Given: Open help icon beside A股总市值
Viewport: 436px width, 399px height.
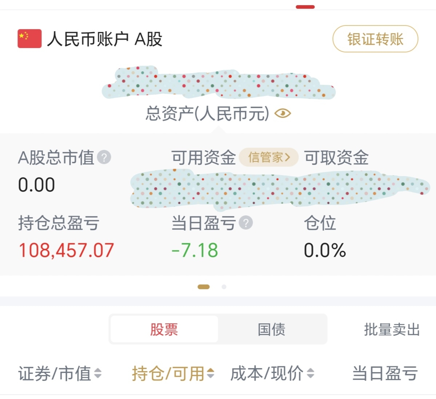Looking at the screenshot, I should tap(104, 157).
